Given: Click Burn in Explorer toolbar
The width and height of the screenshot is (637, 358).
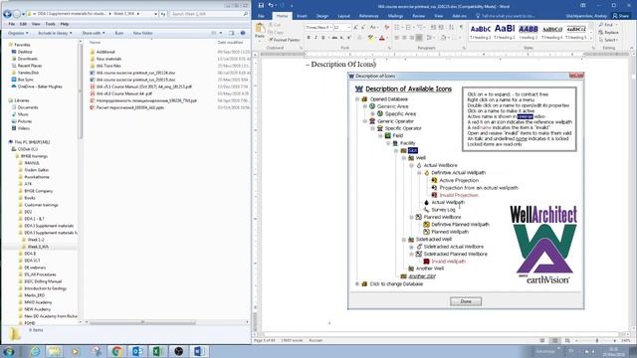Looking at the screenshot, I should point(119,33).
